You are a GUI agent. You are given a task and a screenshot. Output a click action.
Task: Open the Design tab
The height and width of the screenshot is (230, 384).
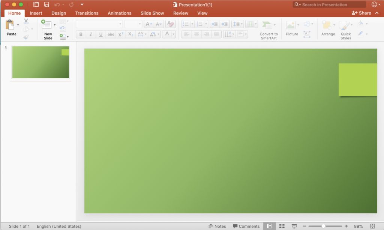[x=58, y=13]
